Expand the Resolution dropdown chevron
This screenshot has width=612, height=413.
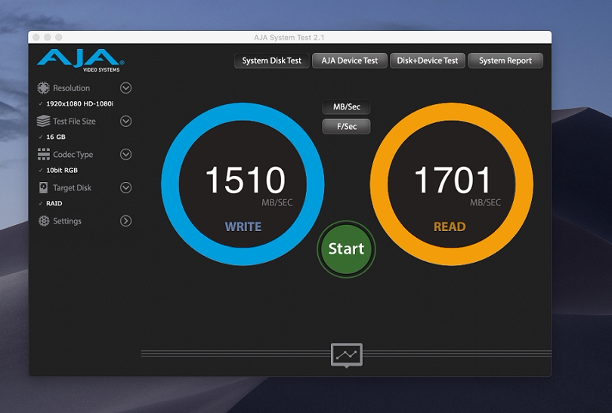pos(125,88)
